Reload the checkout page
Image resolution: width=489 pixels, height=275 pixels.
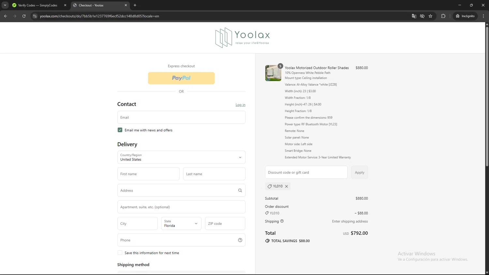point(24,16)
